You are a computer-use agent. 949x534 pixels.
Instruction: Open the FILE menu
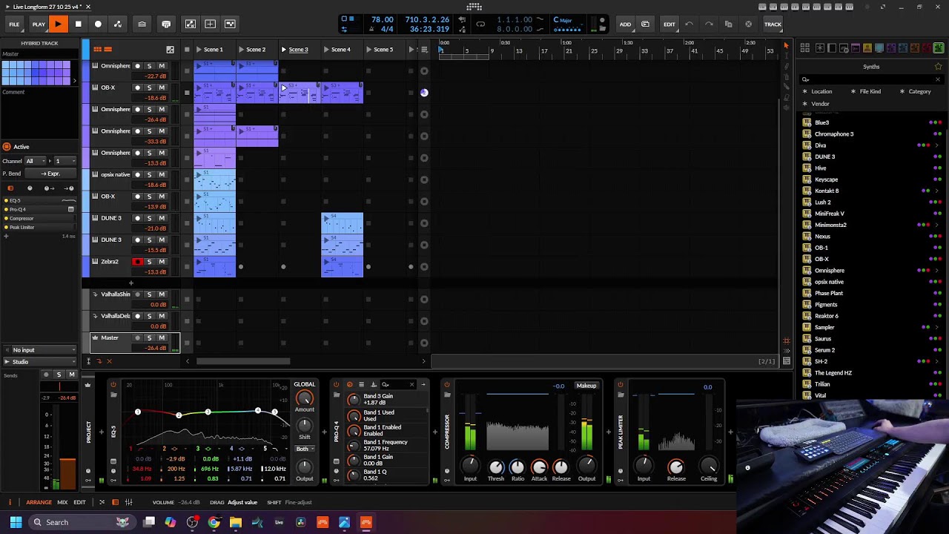point(14,24)
